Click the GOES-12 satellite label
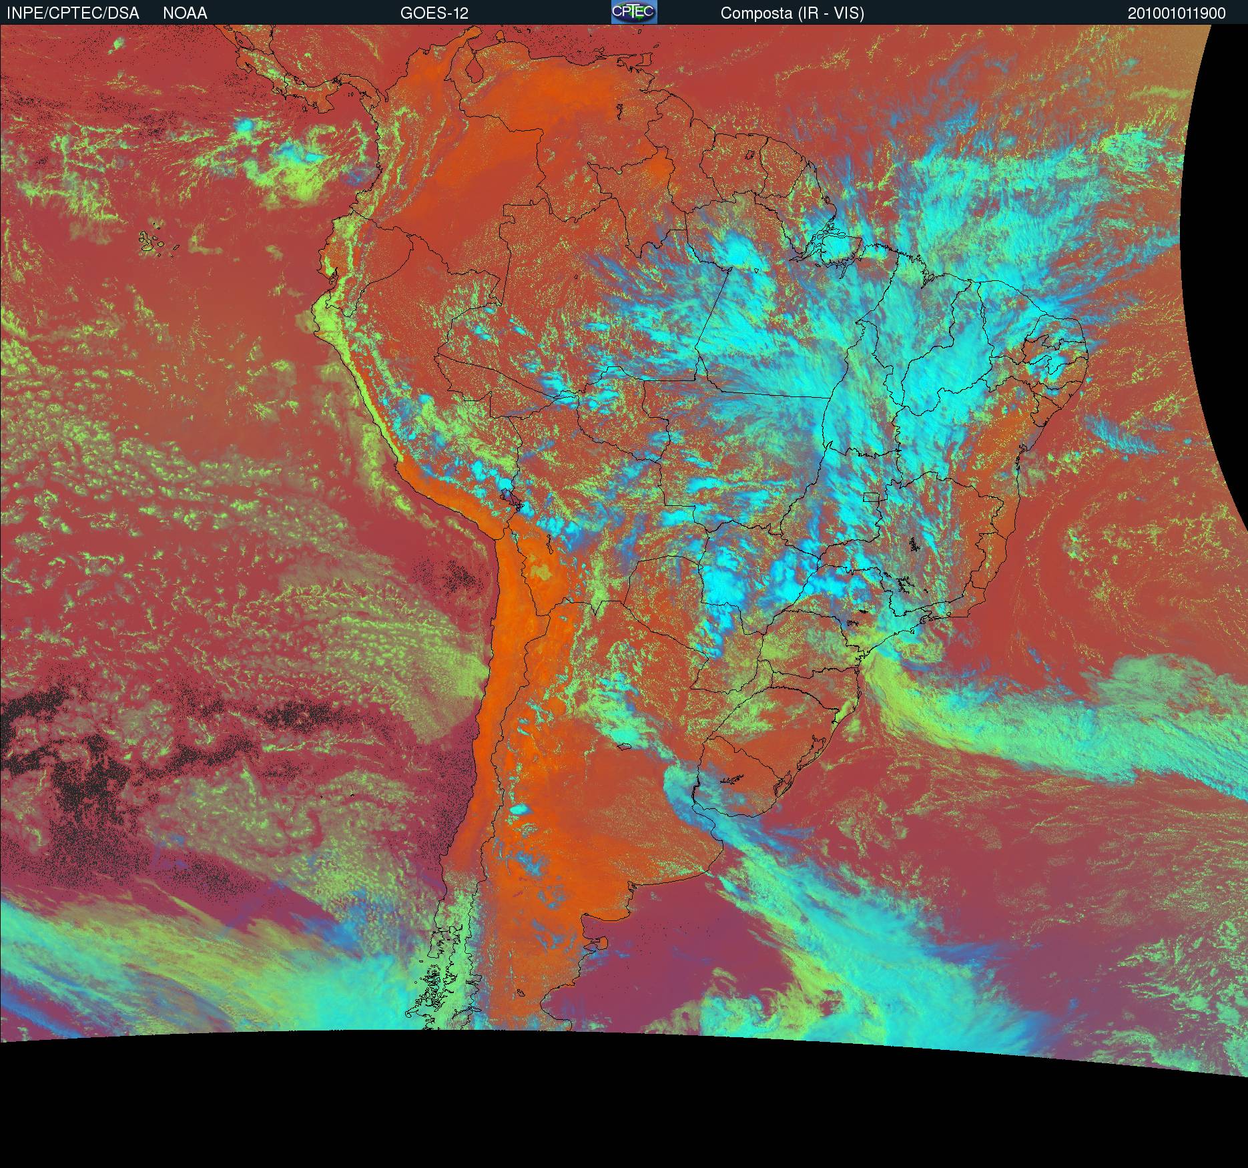 pyautogui.click(x=434, y=13)
